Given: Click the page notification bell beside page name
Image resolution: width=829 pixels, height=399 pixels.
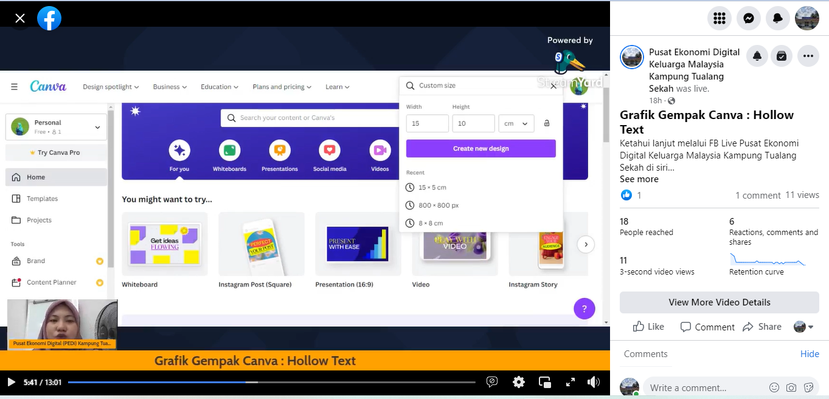Looking at the screenshot, I should tap(757, 56).
